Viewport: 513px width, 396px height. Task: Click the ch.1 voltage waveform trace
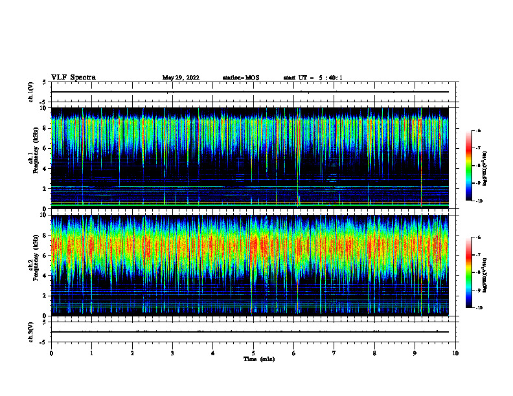(x=250, y=92)
